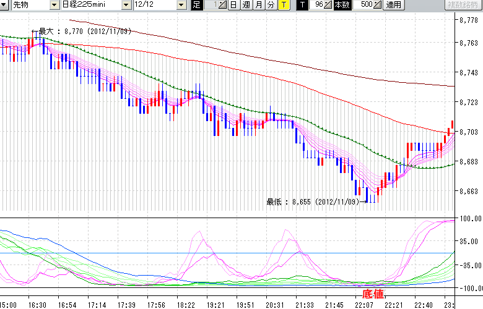483x309 pixels.
Task: Select the 分 (minute) candle interval
Action: tap(271, 5)
